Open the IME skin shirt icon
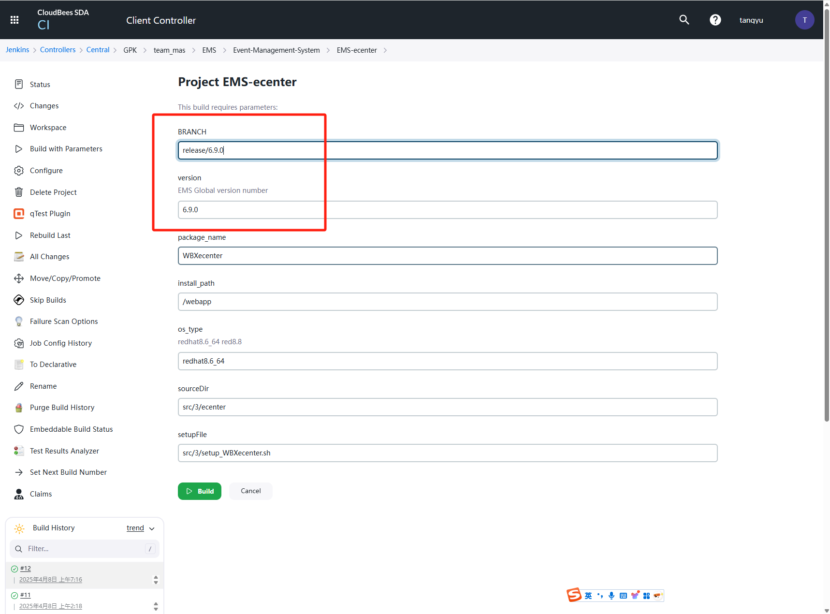830x614 pixels. (x=635, y=595)
